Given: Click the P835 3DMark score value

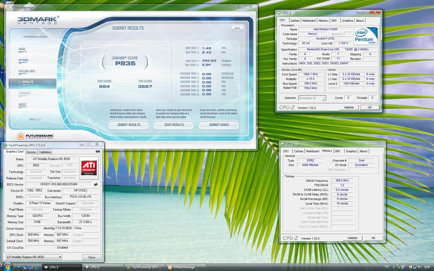Looking at the screenshot, I should click(125, 63).
